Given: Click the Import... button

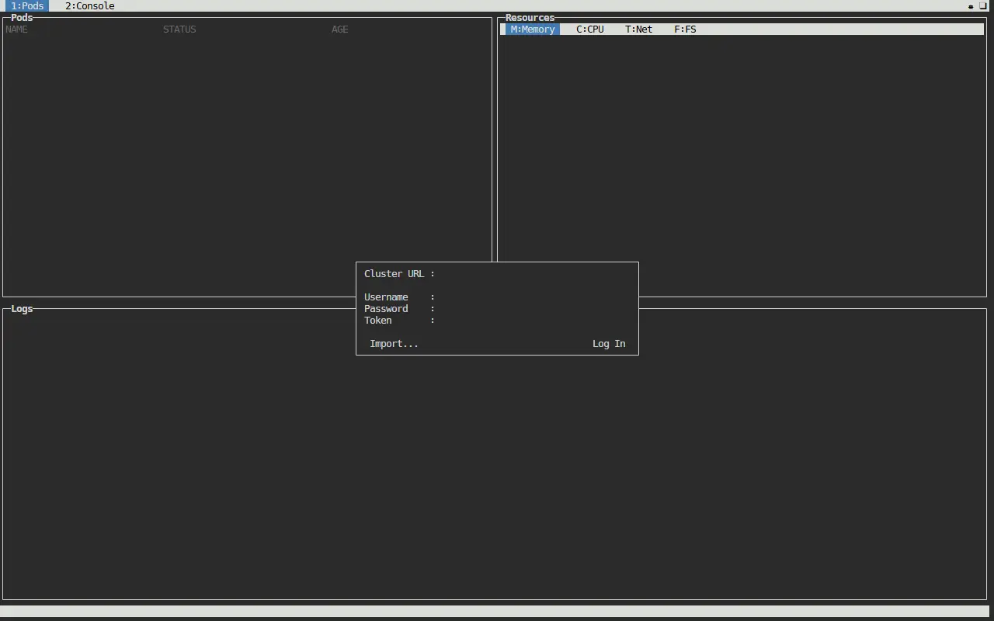Looking at the screenshot, I should coord(394,344).
